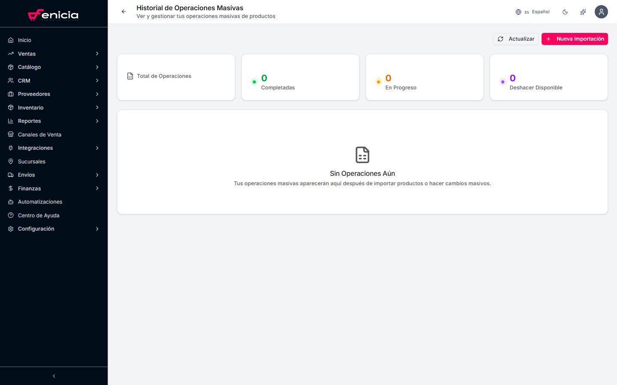The image size is (617, 385).
Task: Open Canales de Venta page
Action: (39, 135)
